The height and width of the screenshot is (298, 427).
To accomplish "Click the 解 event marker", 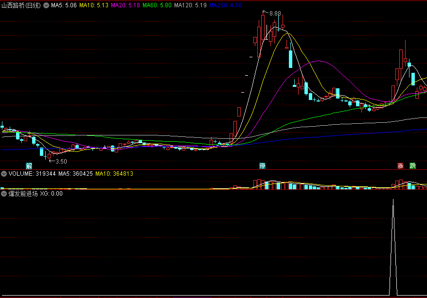I will (29, 166).
